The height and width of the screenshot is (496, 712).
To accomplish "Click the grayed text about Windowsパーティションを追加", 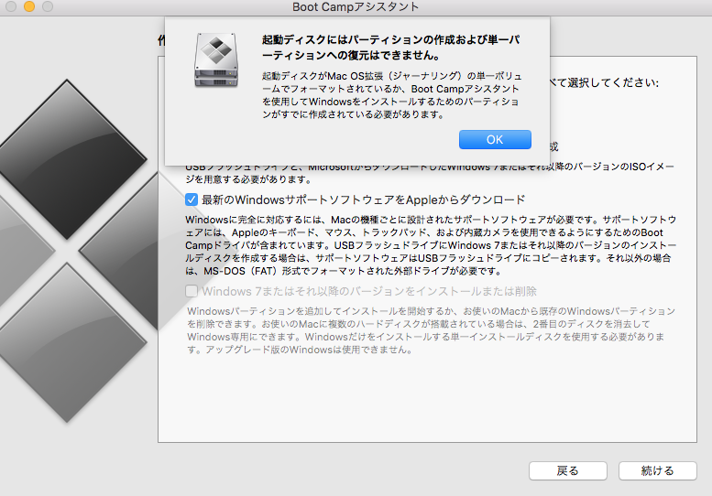I will (431, 330).
